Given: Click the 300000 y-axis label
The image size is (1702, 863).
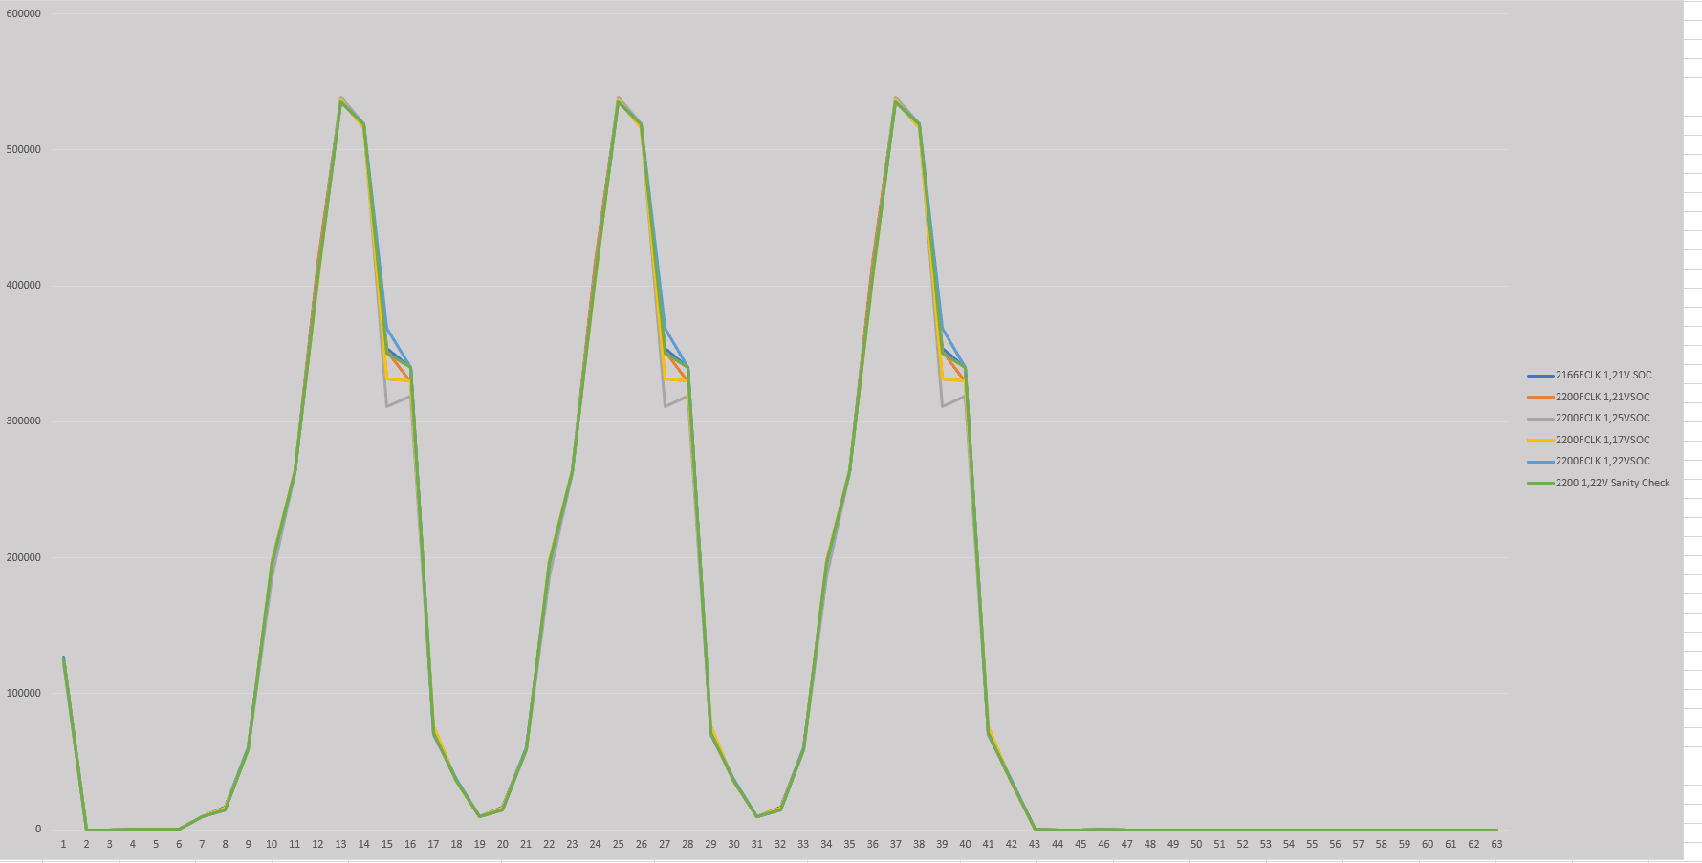Looking at the screenshot, I should (x=24, y=421).
